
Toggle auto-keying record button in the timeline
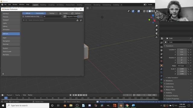pos(71,95)
